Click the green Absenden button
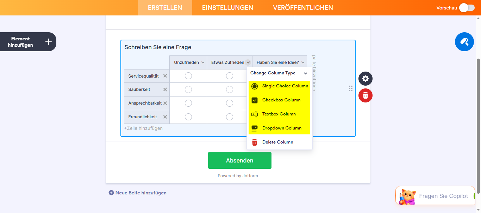 [240, 160]
